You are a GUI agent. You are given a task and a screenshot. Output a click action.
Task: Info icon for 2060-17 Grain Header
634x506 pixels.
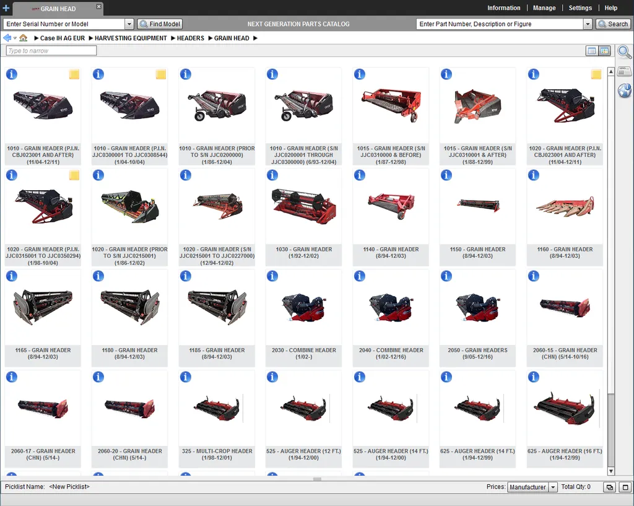(x=12, y=377)
